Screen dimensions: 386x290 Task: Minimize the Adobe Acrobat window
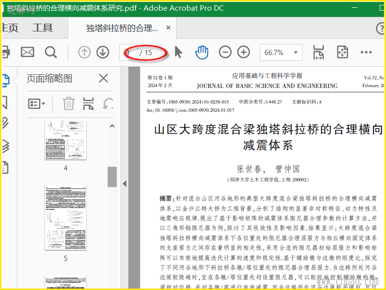(x=355, y=8)
